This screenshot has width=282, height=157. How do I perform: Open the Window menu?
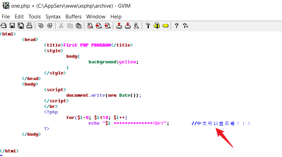click(x=96, y=17)
